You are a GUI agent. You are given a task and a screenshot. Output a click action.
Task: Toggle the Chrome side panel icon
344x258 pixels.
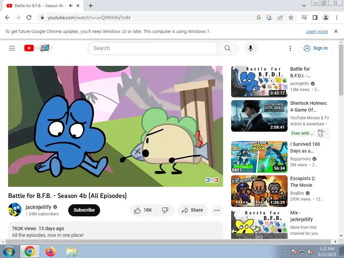(315, 17)
